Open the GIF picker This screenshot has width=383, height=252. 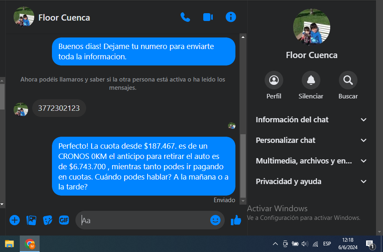[x=64, y=220]
